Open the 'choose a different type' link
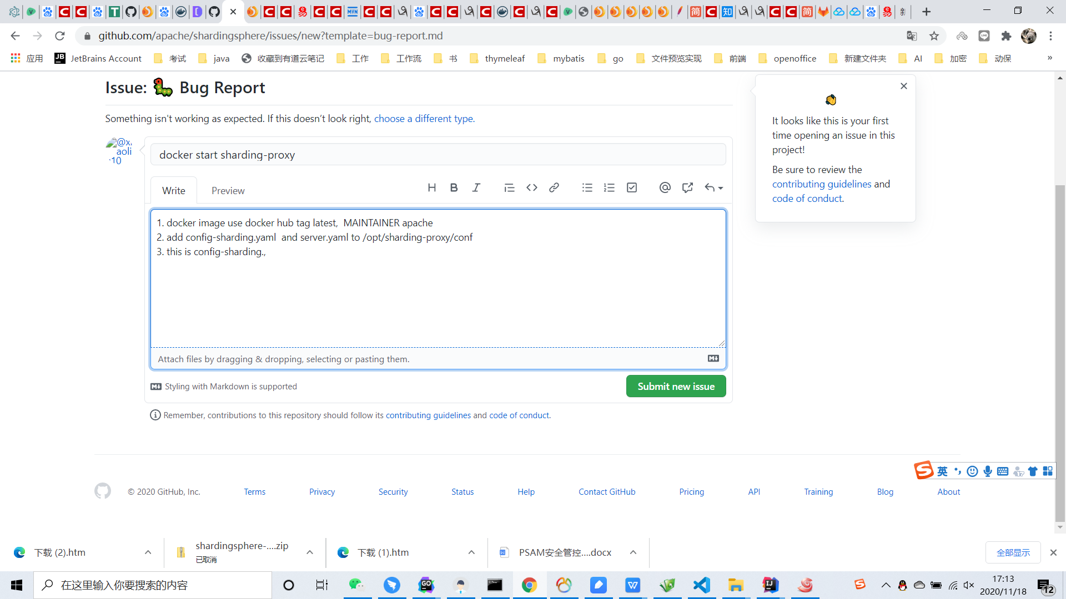 coord(424,118)
